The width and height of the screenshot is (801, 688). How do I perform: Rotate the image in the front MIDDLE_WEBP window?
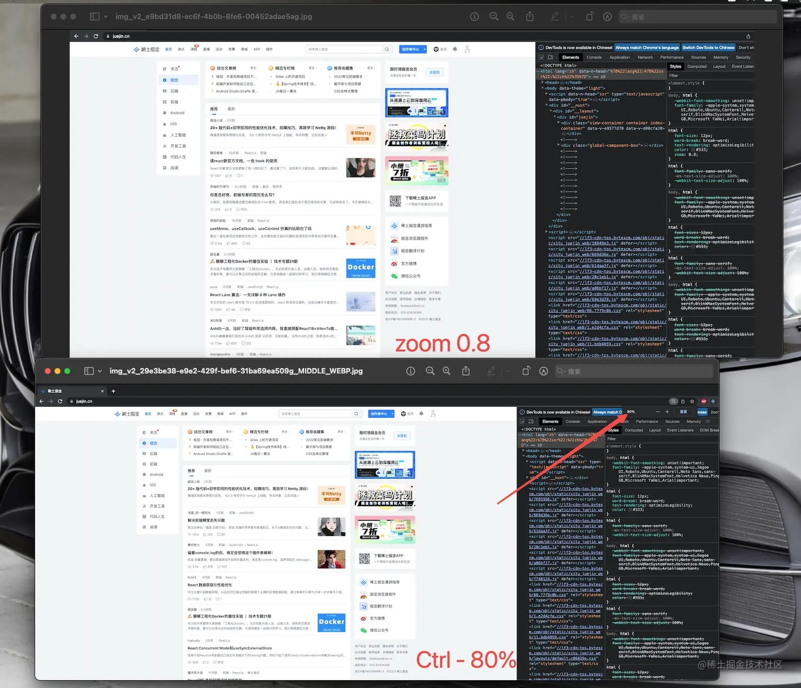(x=526, y=371)
